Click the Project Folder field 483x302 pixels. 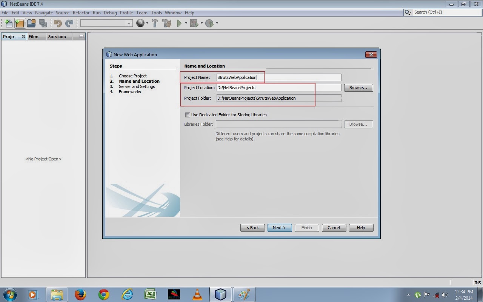pyautogui.click(x=278, y=98)
